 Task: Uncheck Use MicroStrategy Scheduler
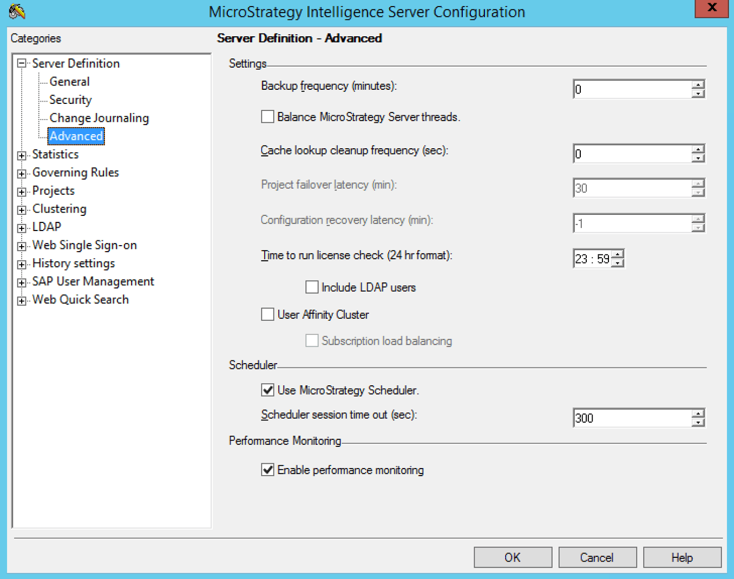tap(267, 390)
